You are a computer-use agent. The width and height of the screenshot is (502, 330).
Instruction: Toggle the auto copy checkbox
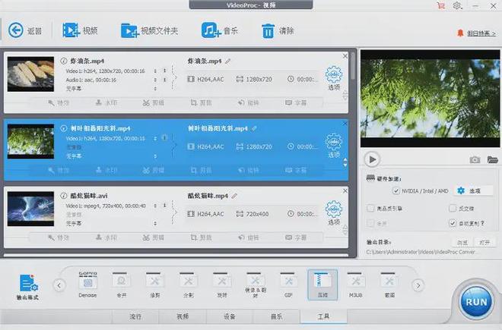pyautogui.click(x=453, y=223)
